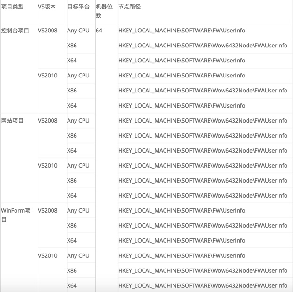Screen dimensions: 293x292
Task: Select VS2008 cell under WinForm项目
Action: (x=52, y=225)
